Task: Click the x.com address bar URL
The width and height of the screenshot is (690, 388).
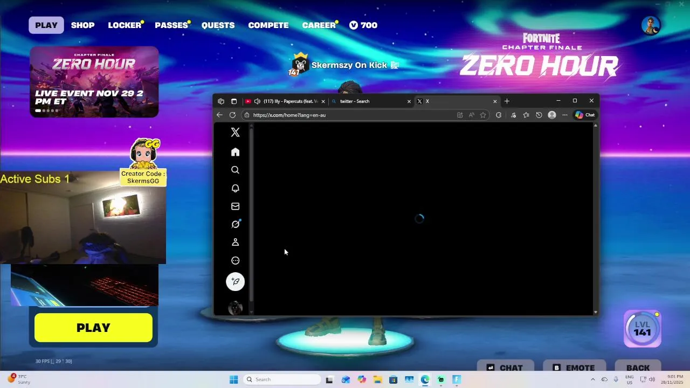Action: tap(289, 115)
